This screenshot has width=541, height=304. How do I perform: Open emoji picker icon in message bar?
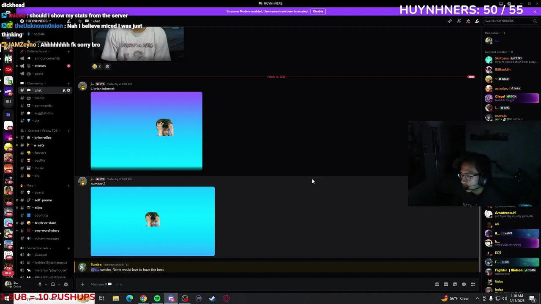pyautogui.click(x=464, y=285)
